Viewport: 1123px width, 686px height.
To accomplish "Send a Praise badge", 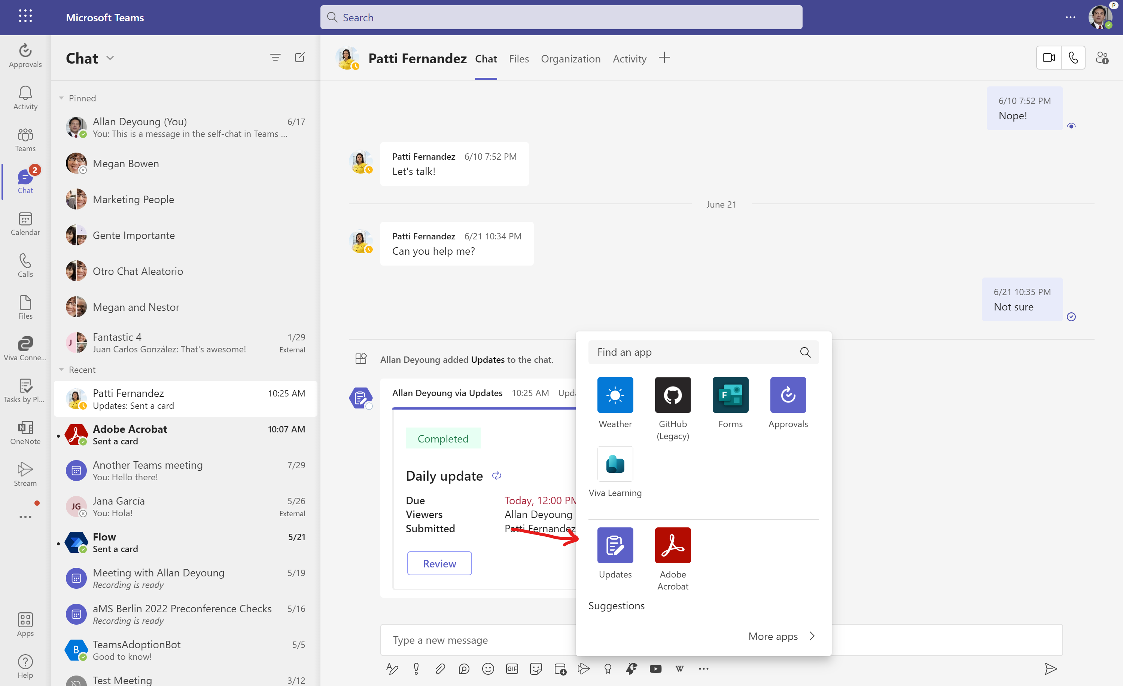I will (x=608, y=669).
